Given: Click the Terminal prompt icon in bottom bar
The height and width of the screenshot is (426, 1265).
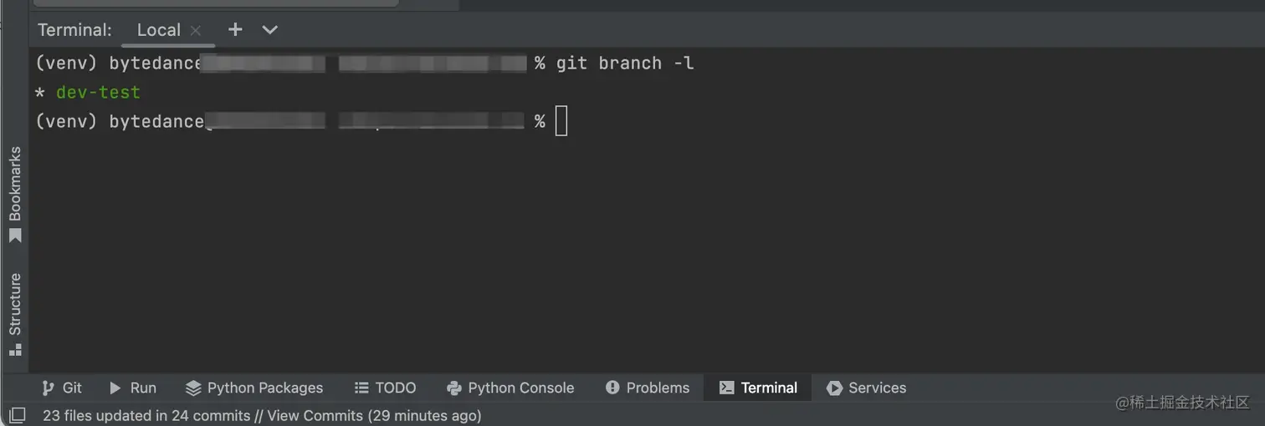Looking at the screenshot, I should pyautogui.click(x=727, y=388).
